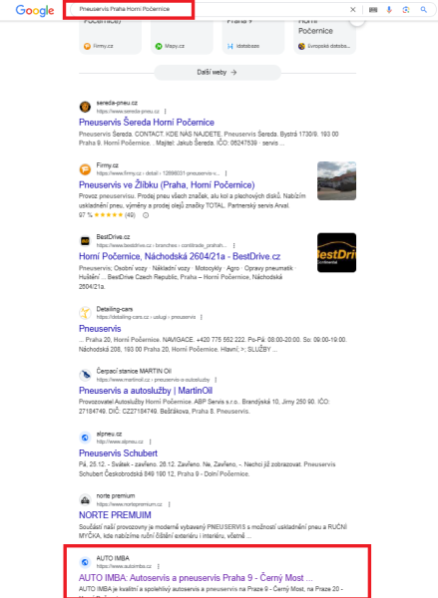Go to Google home via logo

35,11
